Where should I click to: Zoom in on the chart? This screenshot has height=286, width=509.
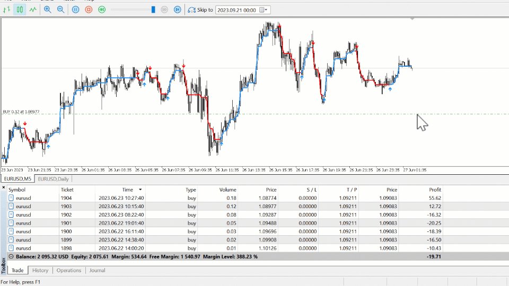coord(48,10)
